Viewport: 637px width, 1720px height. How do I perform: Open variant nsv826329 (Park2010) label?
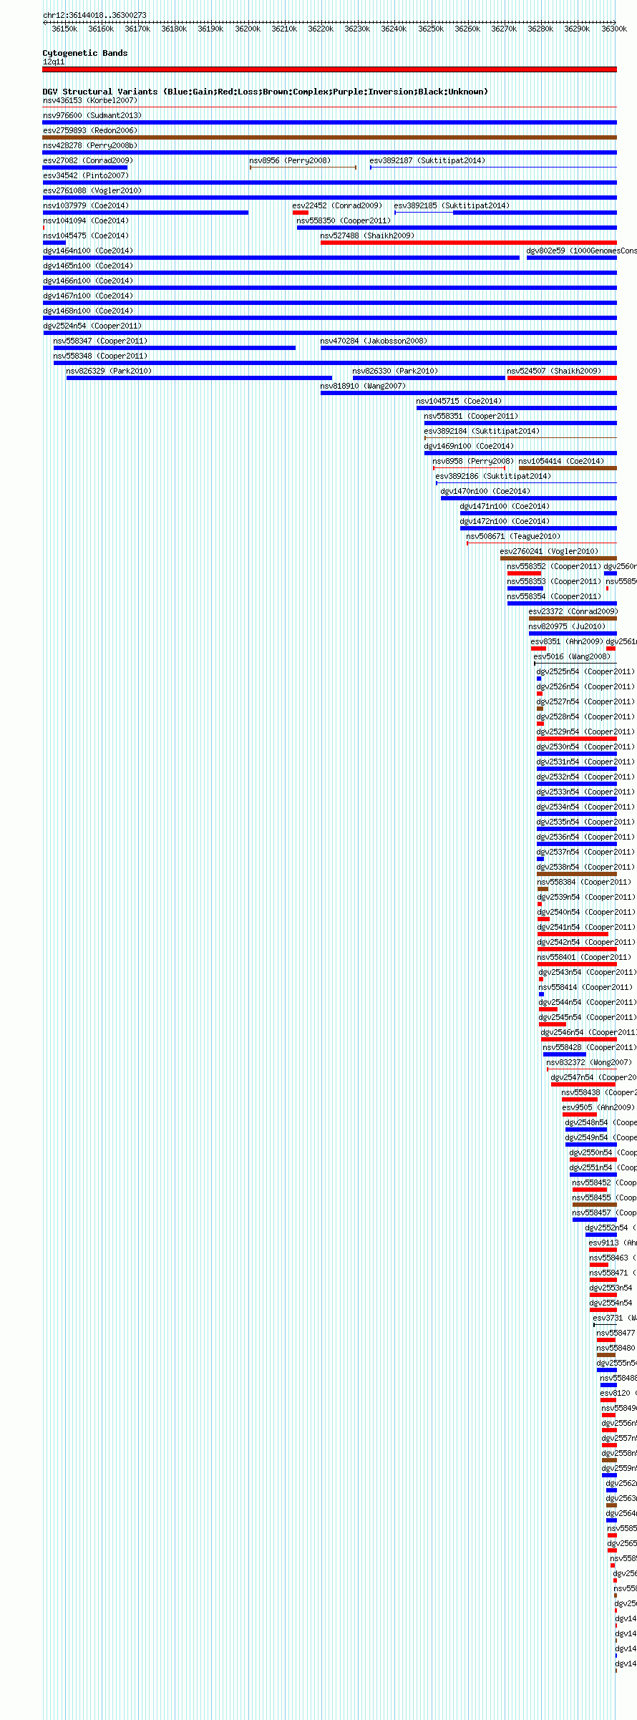pyautogui.click(x=109, y=371)
